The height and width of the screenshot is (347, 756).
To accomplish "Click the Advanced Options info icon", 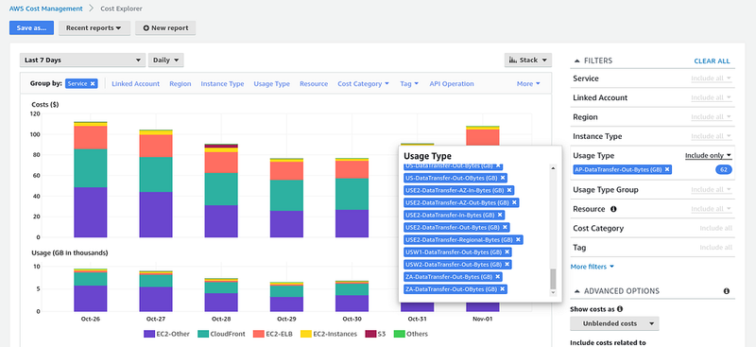I will tap(726, 291).
